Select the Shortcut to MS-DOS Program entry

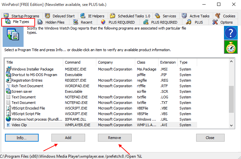coord(102,75)
